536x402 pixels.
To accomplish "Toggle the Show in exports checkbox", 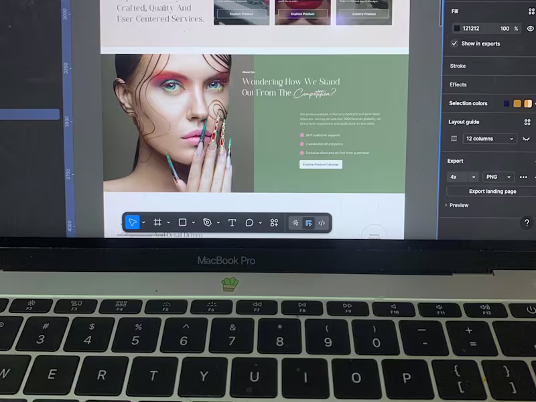I will click(455, 43).
